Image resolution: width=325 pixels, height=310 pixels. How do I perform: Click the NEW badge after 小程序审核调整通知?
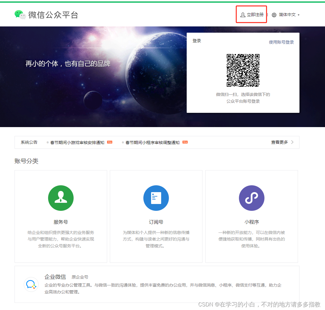(x=185, y=142)
